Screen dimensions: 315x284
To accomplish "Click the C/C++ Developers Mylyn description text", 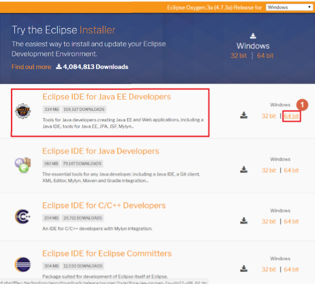I will pos(97,229).
